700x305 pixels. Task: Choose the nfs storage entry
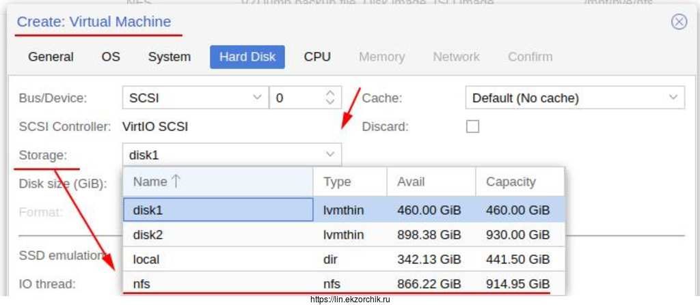(217, 283)
